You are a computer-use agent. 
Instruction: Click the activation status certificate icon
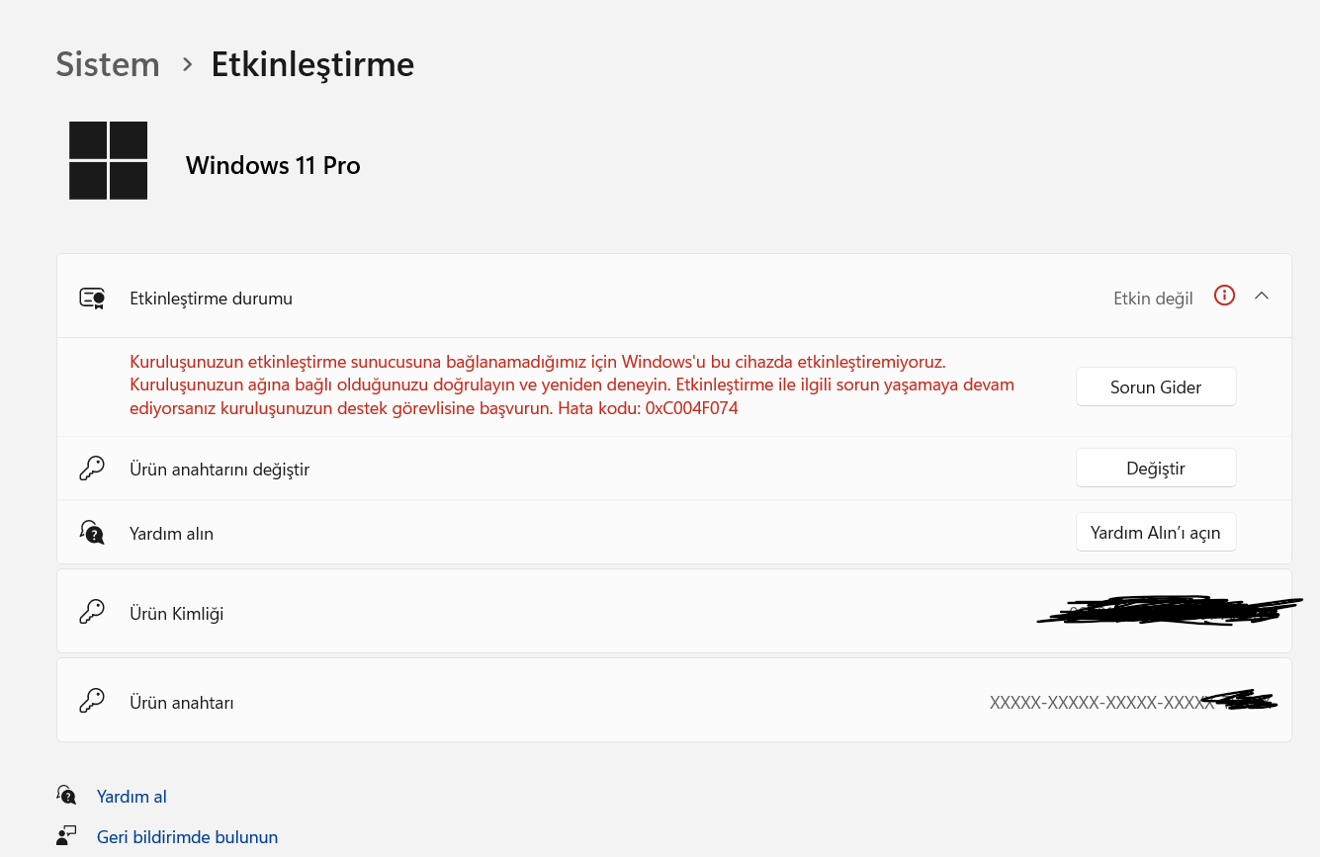(x=92, y=299)
